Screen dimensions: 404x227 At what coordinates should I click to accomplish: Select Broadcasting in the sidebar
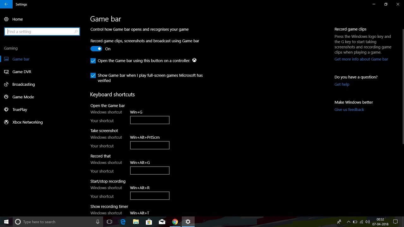pos(23,84)
